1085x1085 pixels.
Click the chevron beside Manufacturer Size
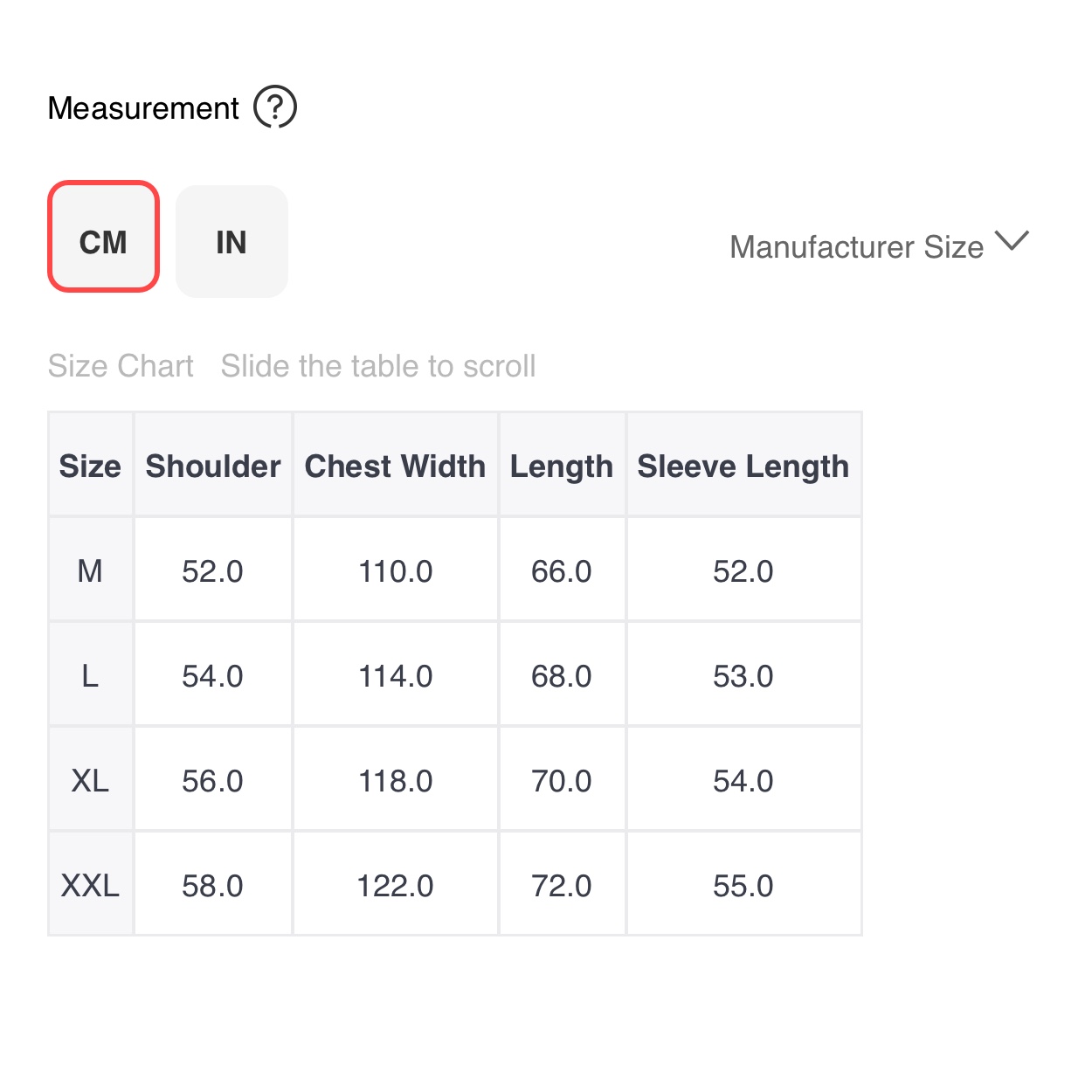pyautogui.click(x=1012, y=241)
